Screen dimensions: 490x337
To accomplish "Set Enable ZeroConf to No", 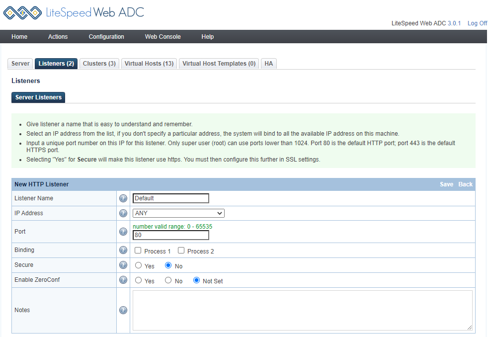I will 168,281.
